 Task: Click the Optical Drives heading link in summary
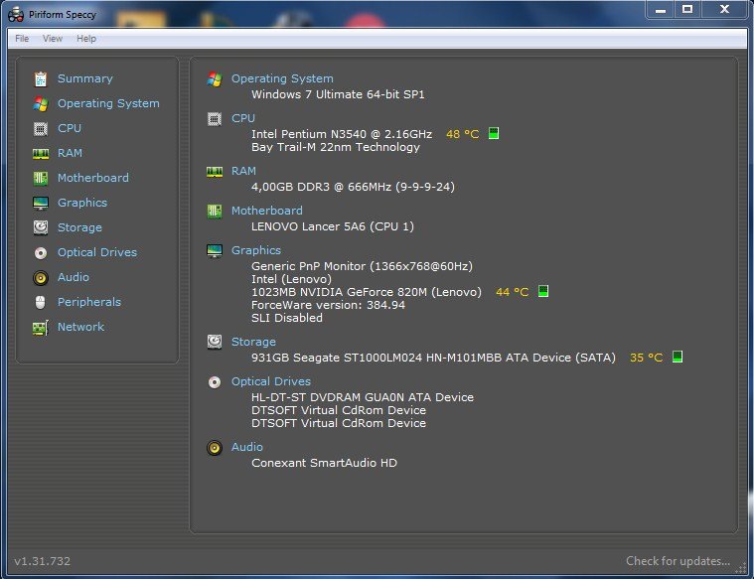coord(271,381)
